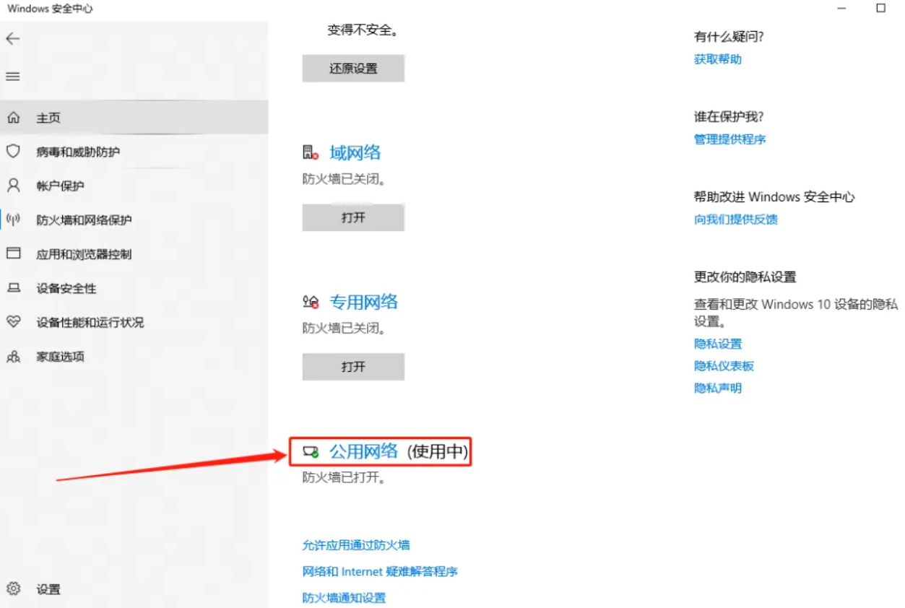
Task: Click the 更改你的隐私设置 heading
Action: click(x=745, y=277)
